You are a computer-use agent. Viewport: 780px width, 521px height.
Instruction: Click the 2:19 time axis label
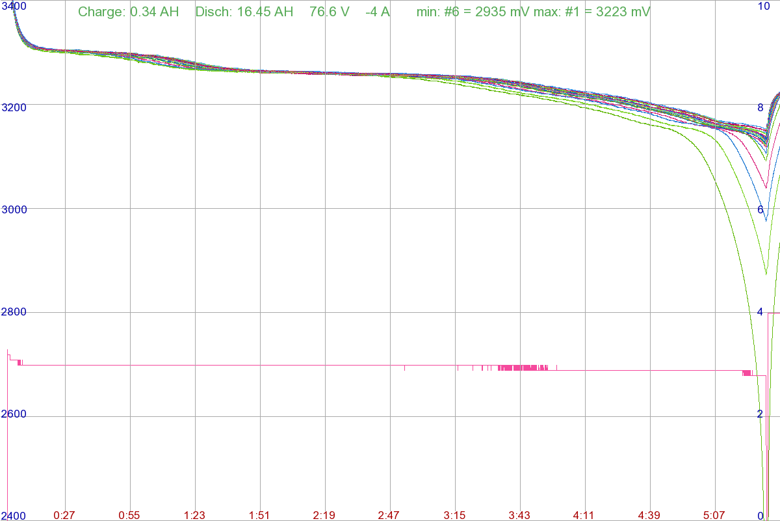tap(324, 515)
